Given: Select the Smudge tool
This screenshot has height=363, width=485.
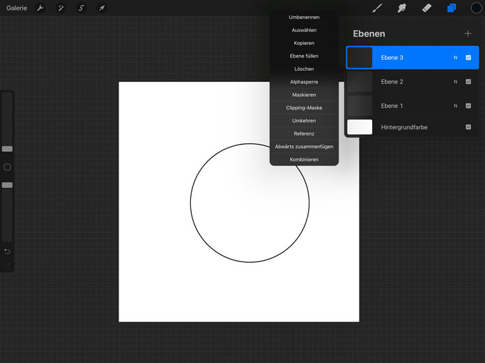Looking at the screenshot, I should (x=402, y=8).
